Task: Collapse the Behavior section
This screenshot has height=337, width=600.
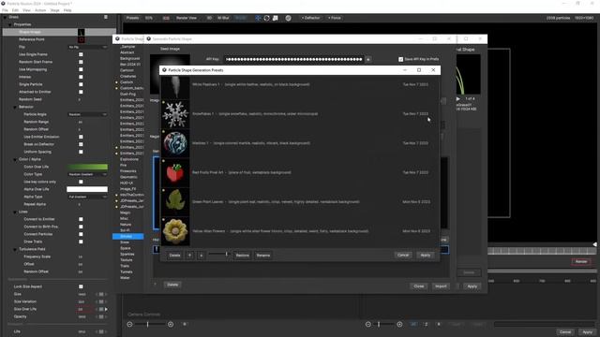Action: point(15,107)
